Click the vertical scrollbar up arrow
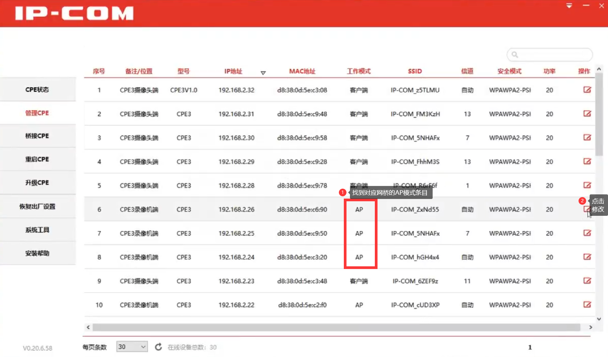This screenshot has width=608, height=357. 599,69
